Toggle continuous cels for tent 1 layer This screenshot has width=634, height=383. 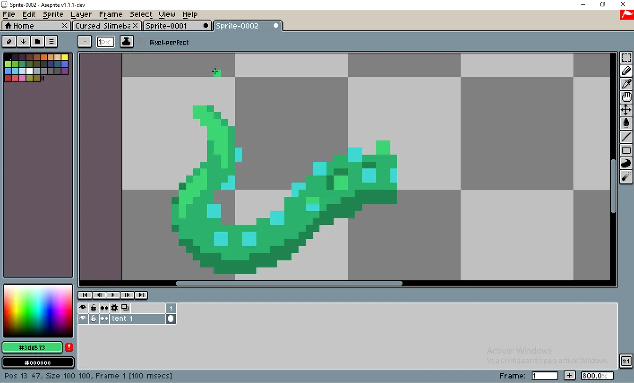tap(104, 319)
